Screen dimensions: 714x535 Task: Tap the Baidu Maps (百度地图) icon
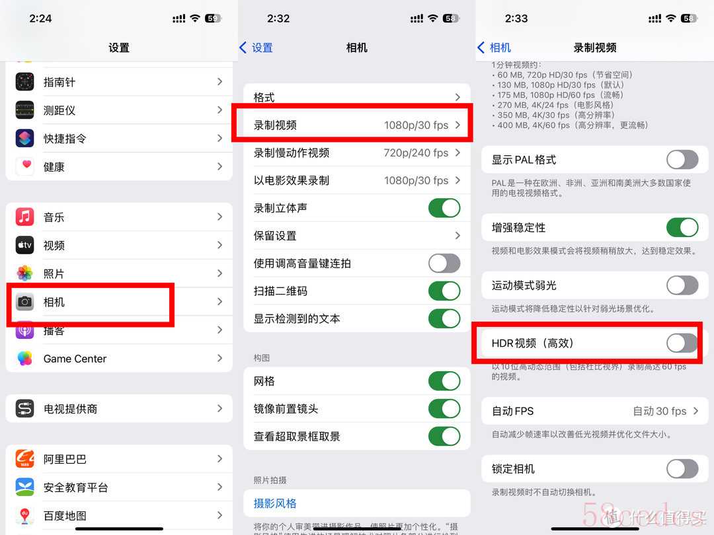(24, 515)
